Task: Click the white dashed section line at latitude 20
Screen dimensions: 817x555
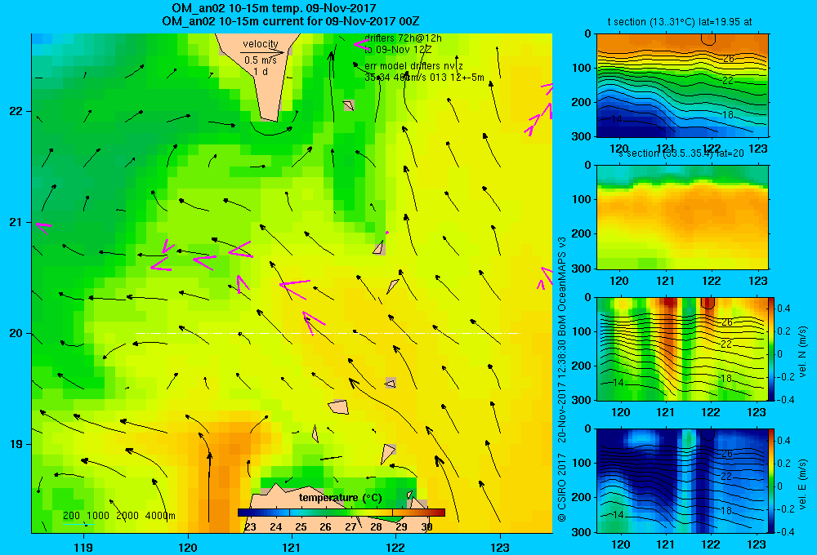Action: click(x=328, y=333)
